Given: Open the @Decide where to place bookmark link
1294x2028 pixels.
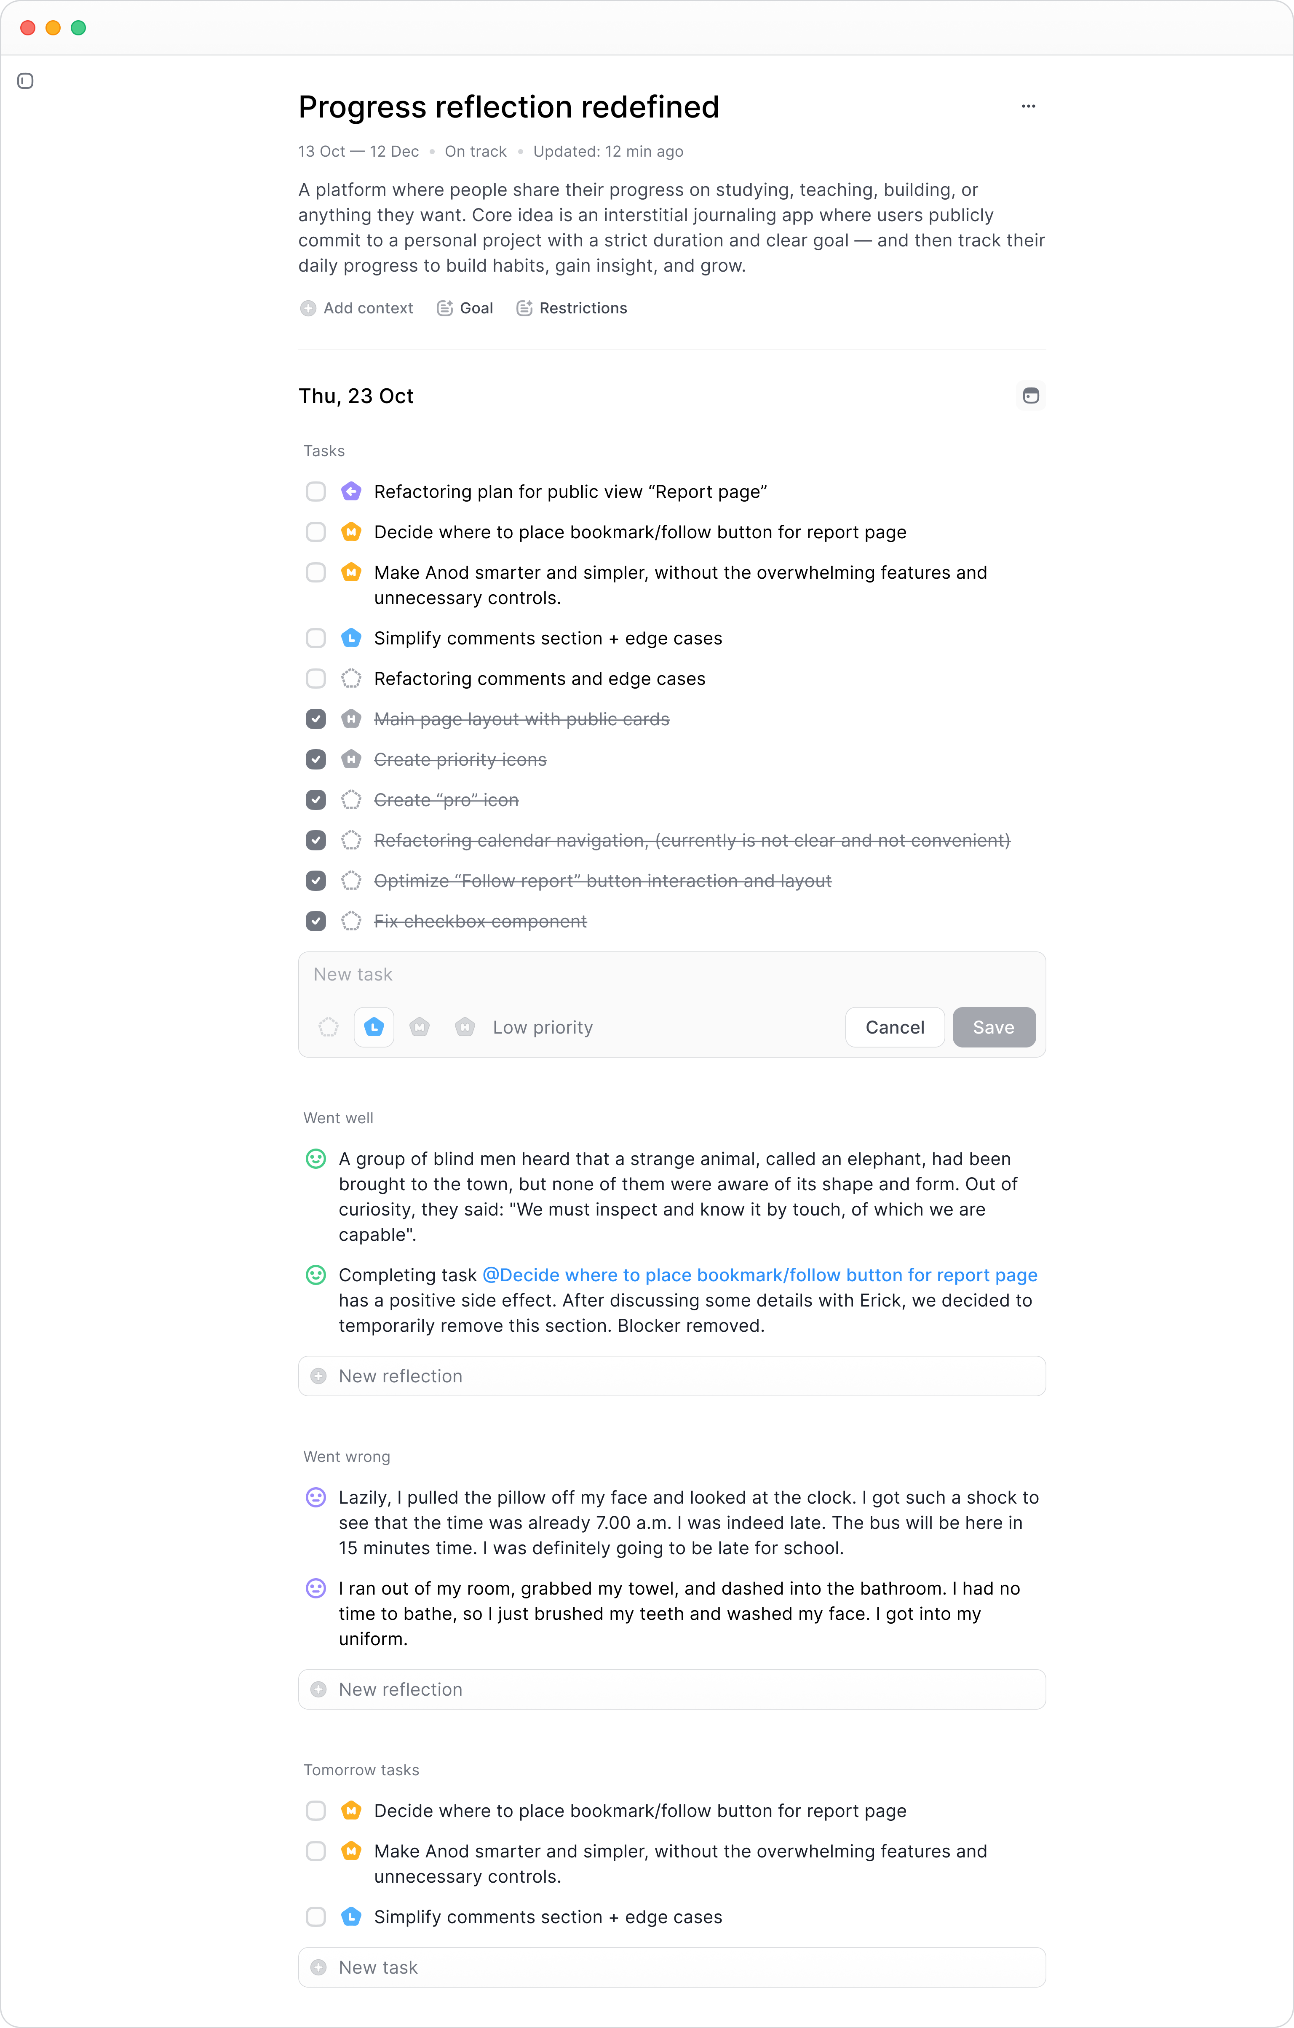Looking at the screenshot, I should [x=760, y=1275].
